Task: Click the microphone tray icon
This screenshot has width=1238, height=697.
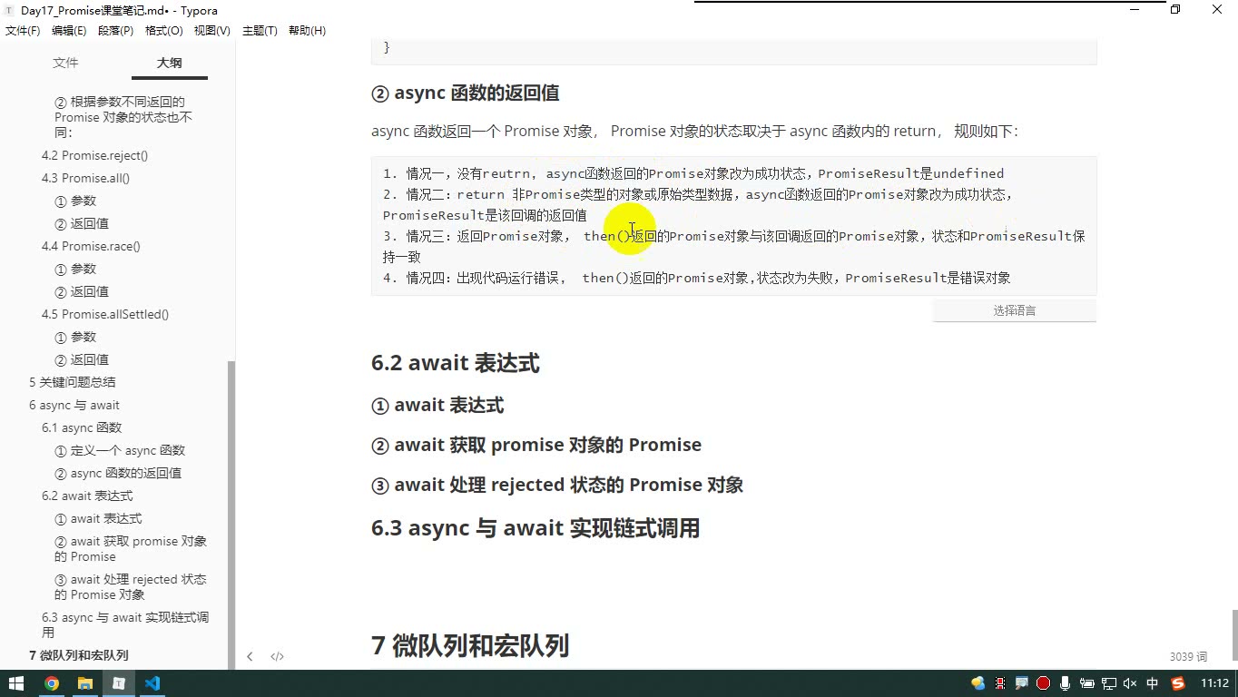Action: click(1065, 683)
